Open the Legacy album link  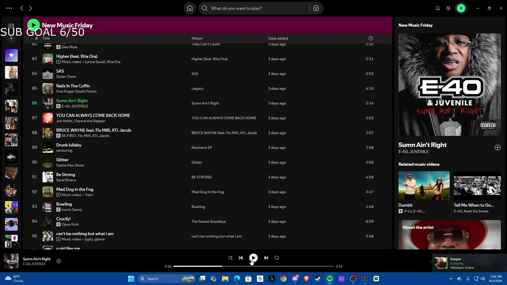point(198,89)
